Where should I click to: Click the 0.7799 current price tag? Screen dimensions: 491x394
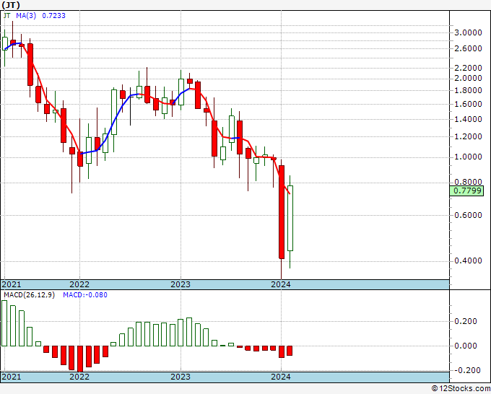(x=466, y=191)
